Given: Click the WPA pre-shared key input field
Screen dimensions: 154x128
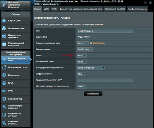Looking at the screenshot, I should tap(105, 80).
